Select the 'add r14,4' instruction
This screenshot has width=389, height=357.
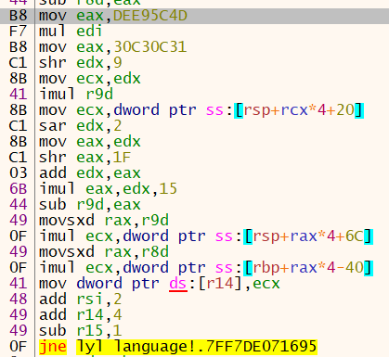81,315
